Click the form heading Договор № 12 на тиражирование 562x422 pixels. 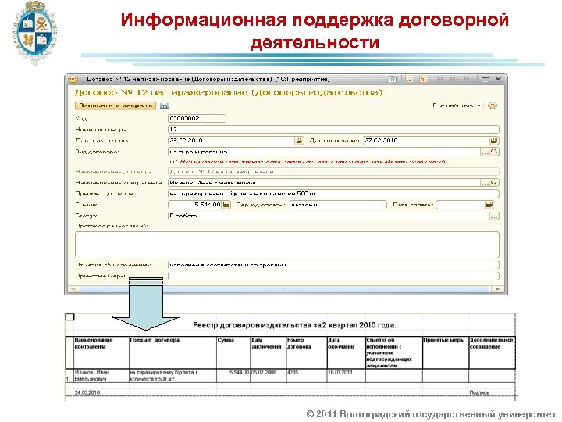coord(229,92)
